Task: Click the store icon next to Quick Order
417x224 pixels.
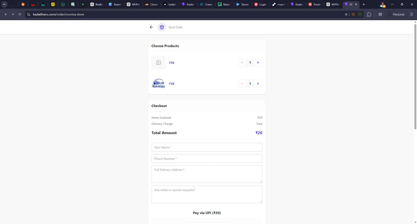Action: (162, 27)
